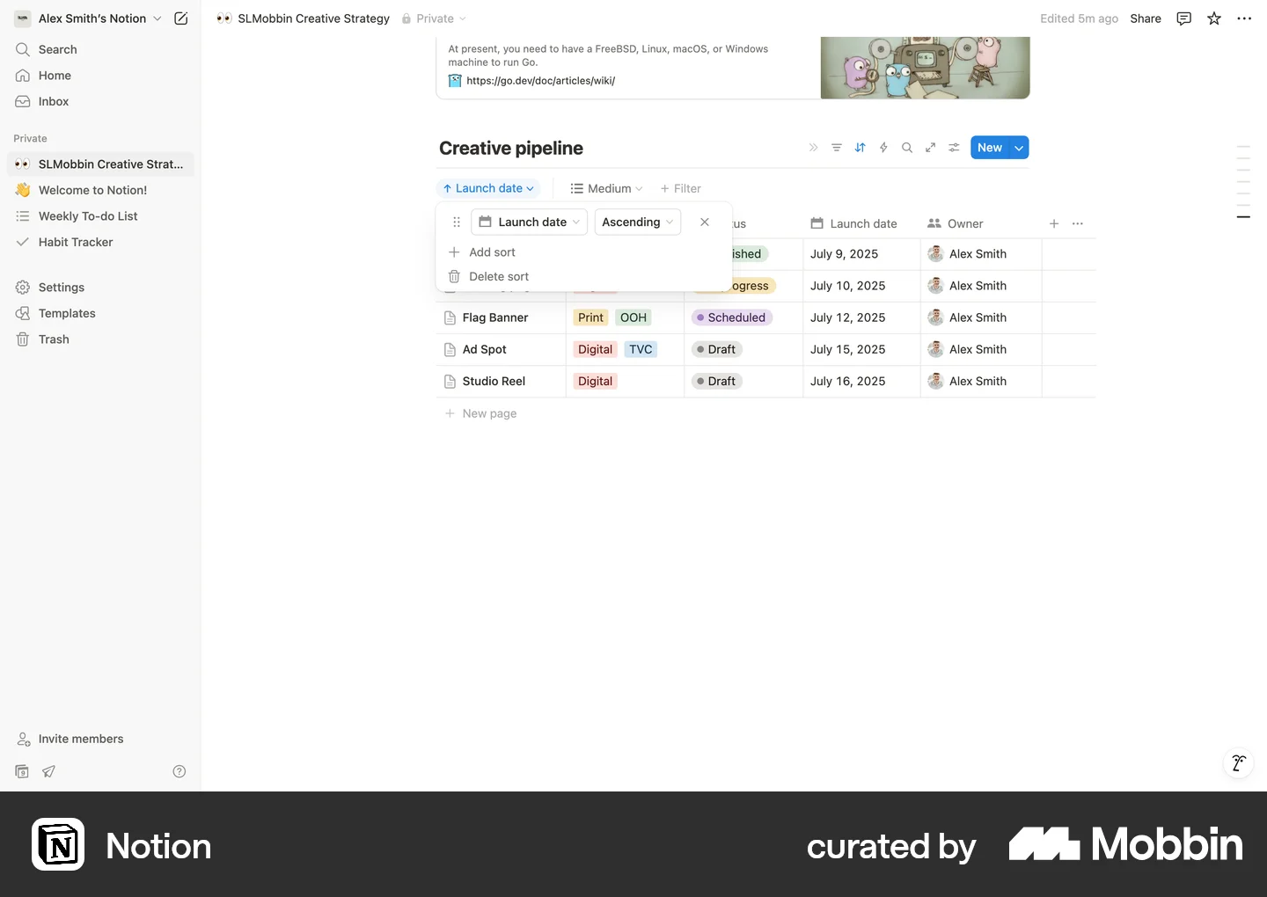Open Alex Smith's Notion workspace switcher
The width and height of the screenshot is (1267, 897).
pyautogui.click(x=88, y=18)
